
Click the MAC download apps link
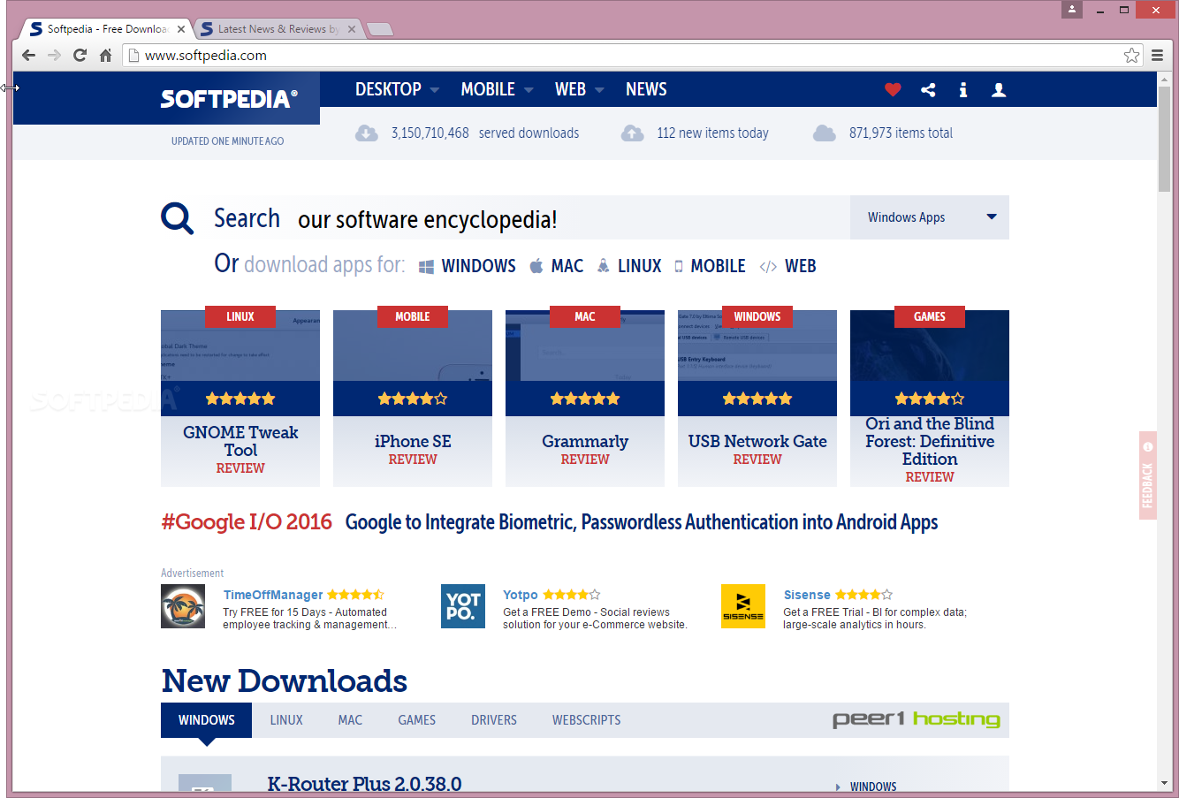pos(567,266)
